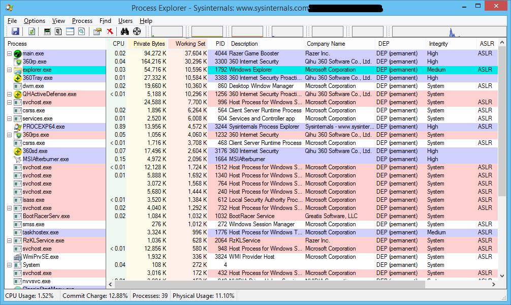Click the red X Kill Process icon
The height and width of the screenshot is (305, 511).
pos(110,32)
